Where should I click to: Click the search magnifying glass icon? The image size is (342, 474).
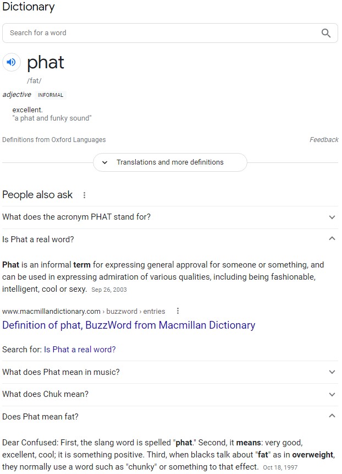(x=326, y=33)
